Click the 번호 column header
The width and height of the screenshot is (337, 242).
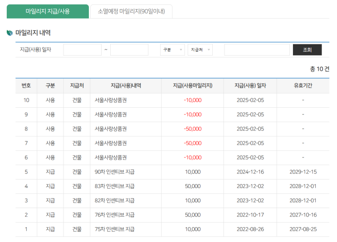tap(26, 86)
